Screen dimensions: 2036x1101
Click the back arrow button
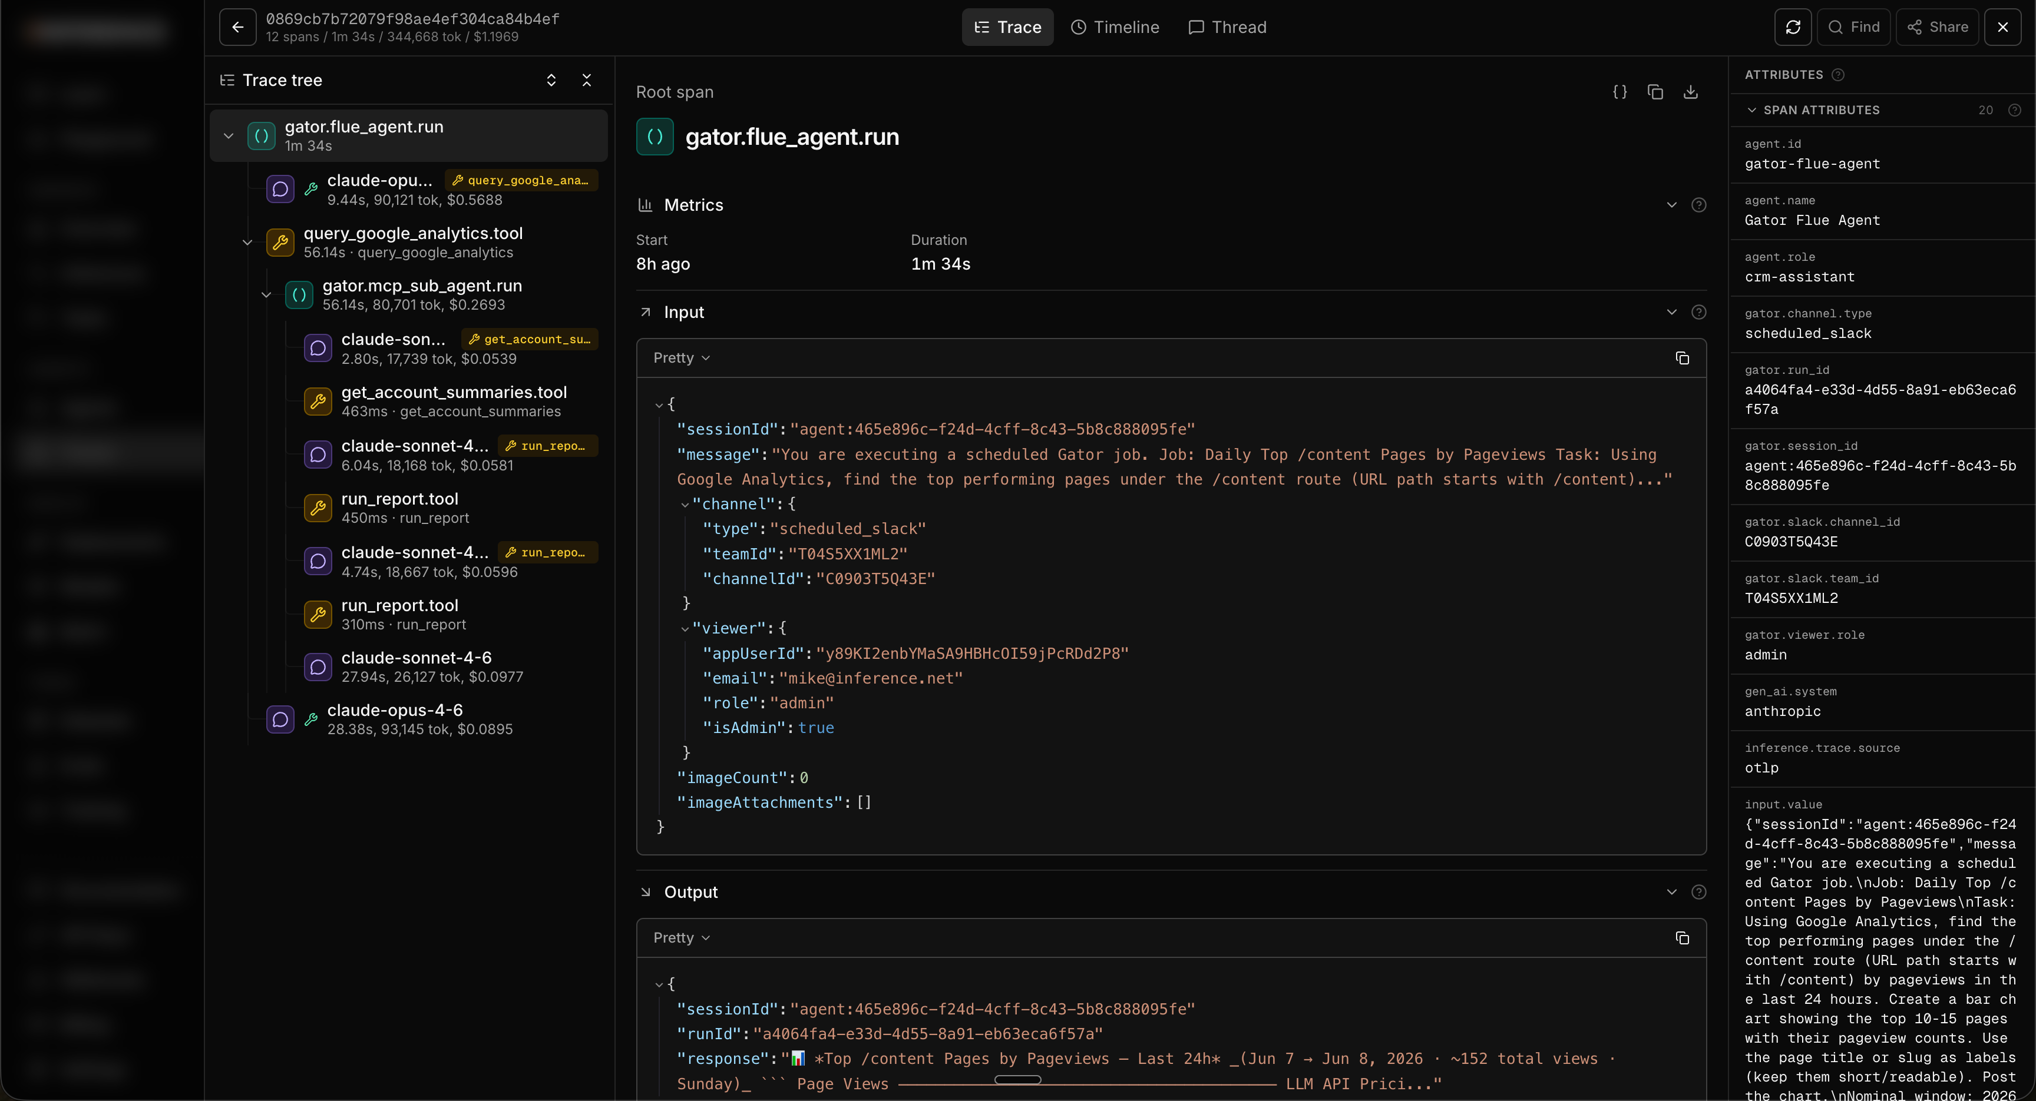(x=237, y=27)
